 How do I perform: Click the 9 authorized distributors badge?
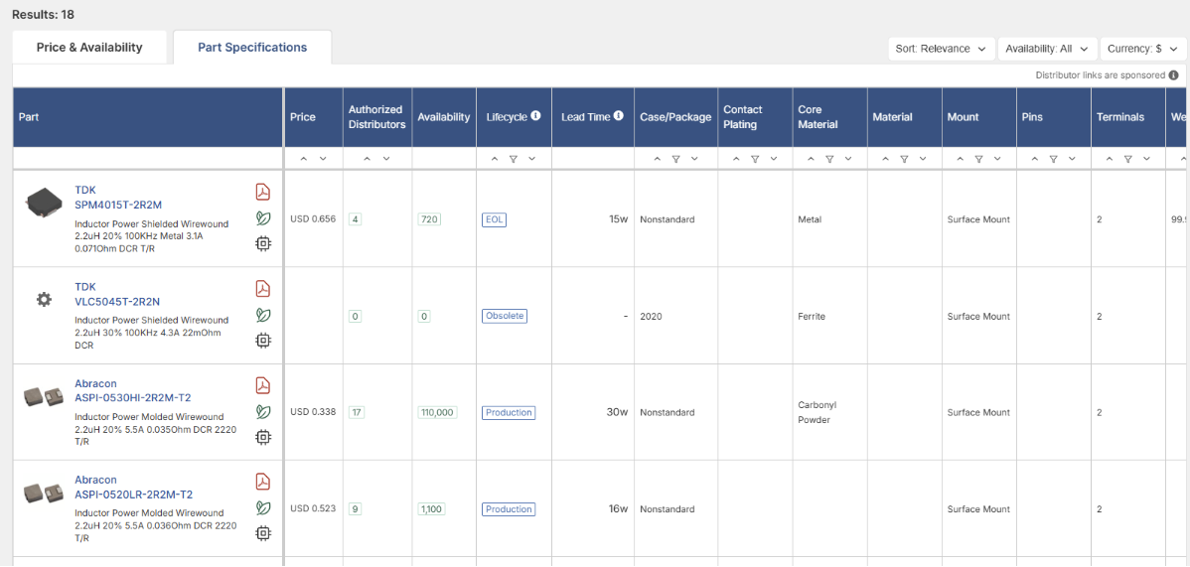(x=355, y=509)
